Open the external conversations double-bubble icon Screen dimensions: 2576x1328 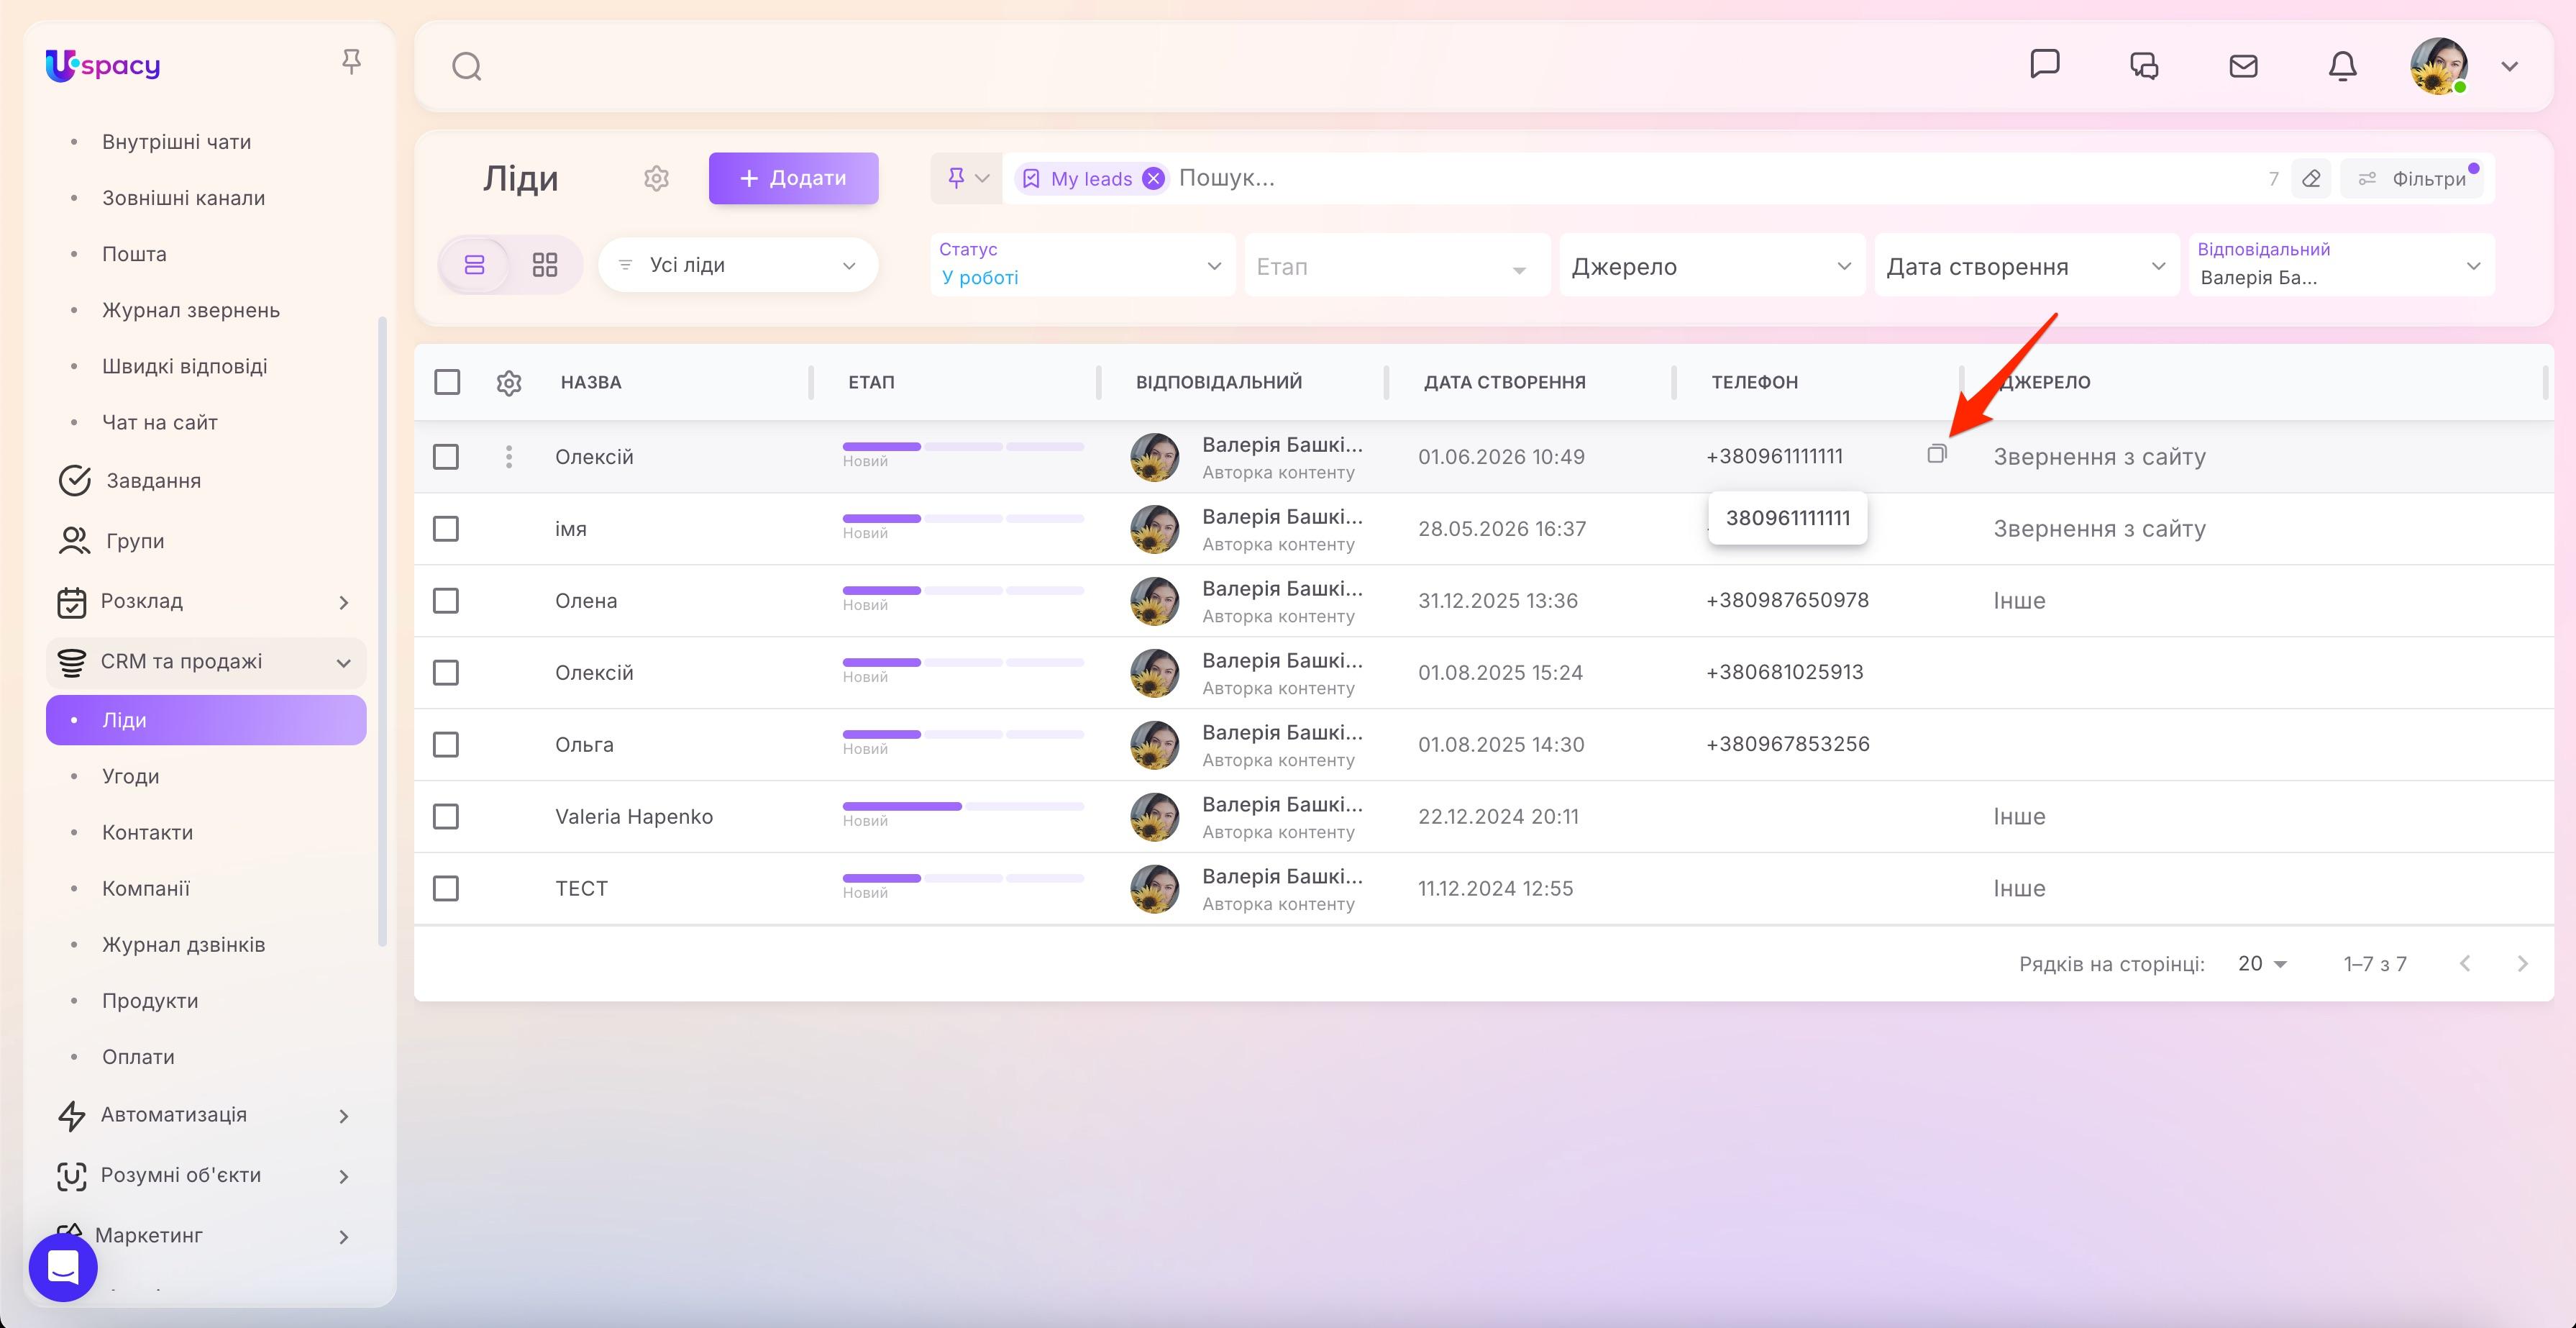(x=2144, y=66)
